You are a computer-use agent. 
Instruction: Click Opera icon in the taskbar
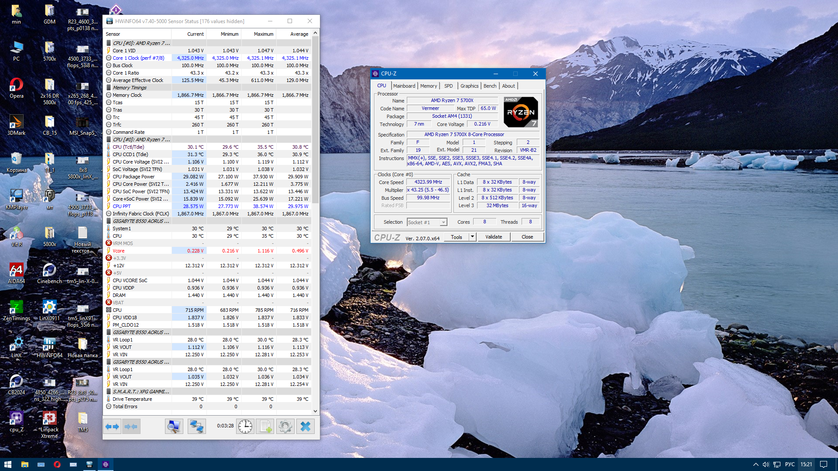pyautogui.click(x=57, y=464)
